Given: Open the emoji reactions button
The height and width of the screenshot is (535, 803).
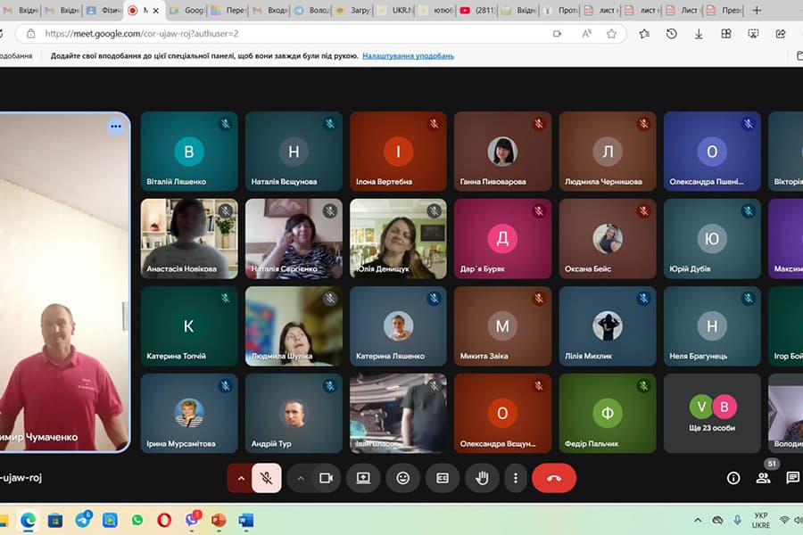Looking at the screenshot, I should 403,478.
